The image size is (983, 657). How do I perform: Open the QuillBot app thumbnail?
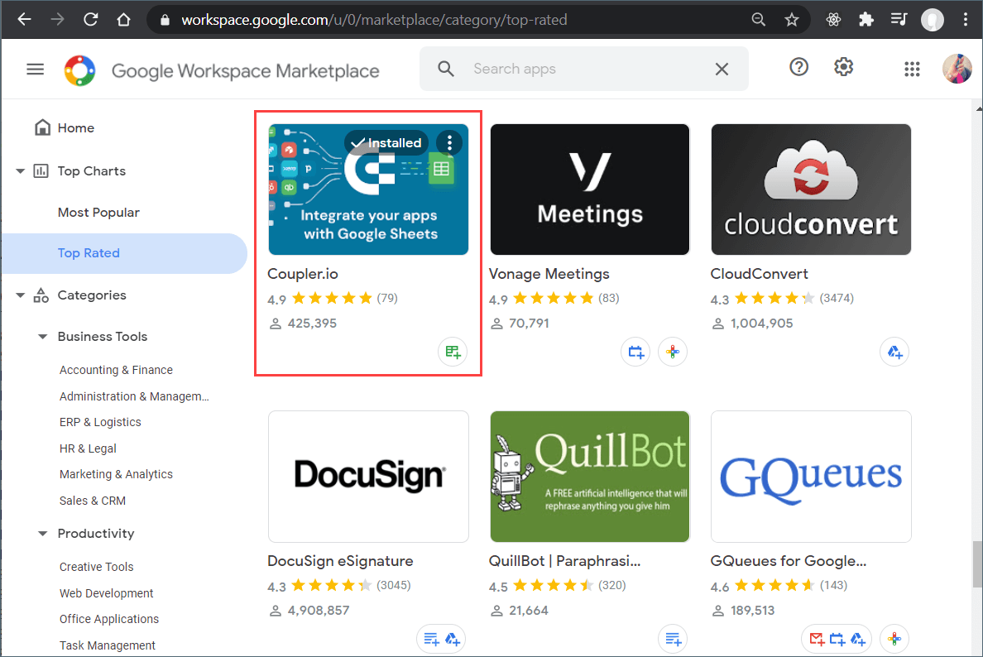[x=590, y=477]
